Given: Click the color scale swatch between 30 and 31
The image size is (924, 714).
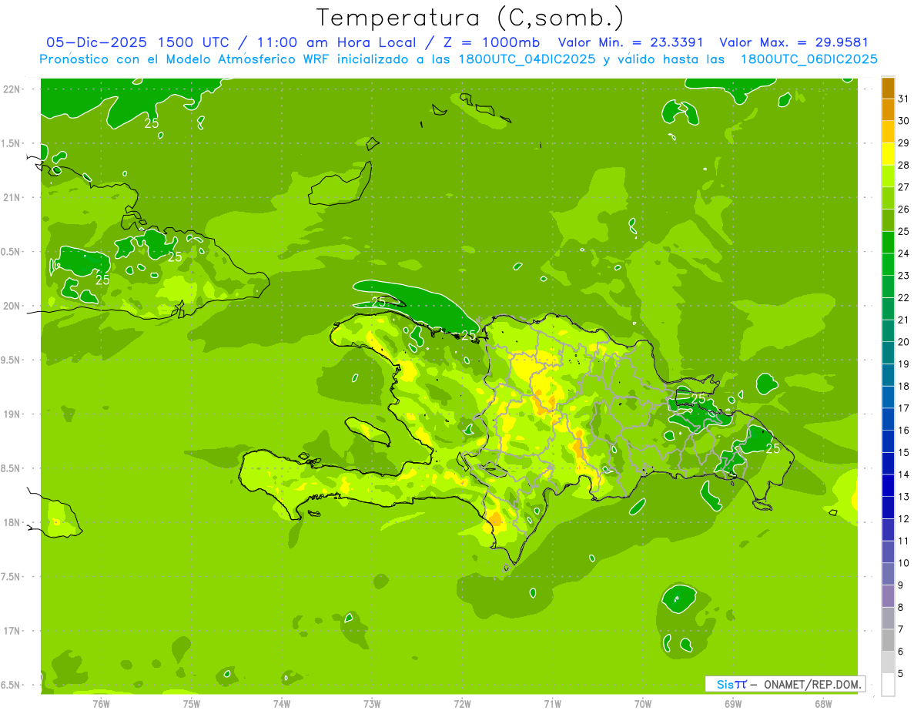Looking at the screenshot, I should [888, 109].
